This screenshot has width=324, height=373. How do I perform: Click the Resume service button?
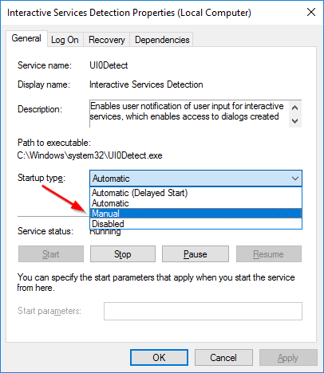click(269, 254)
